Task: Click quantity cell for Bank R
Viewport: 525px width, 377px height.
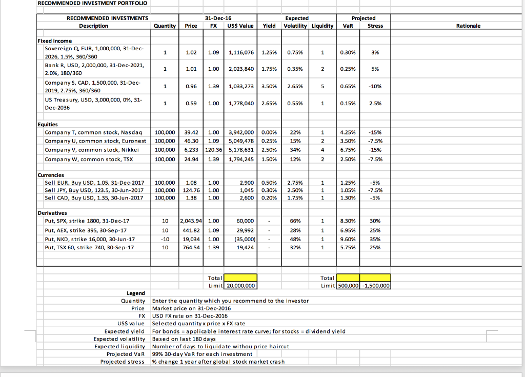Action: [x=165, y=69]
